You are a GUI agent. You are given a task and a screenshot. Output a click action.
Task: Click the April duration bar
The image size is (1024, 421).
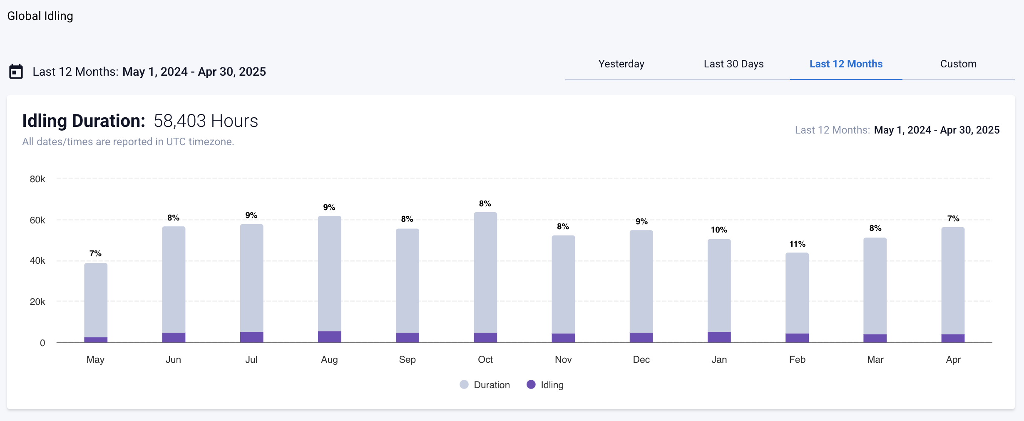pos(953,281)
